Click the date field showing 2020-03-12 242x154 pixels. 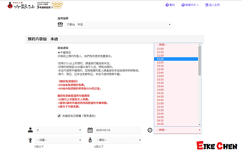118,130
